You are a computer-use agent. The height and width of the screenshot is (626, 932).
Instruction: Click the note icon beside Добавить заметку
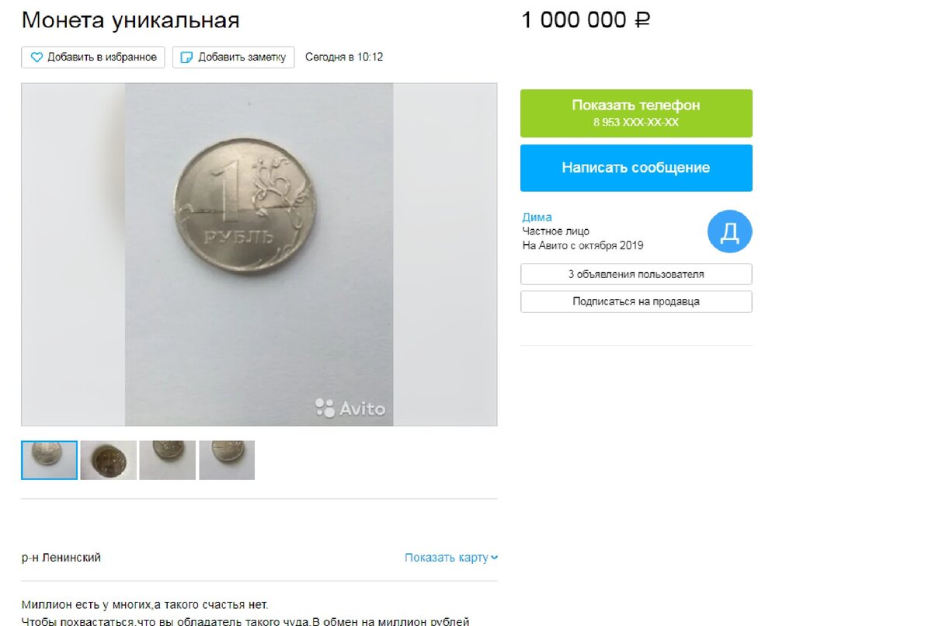186,57
